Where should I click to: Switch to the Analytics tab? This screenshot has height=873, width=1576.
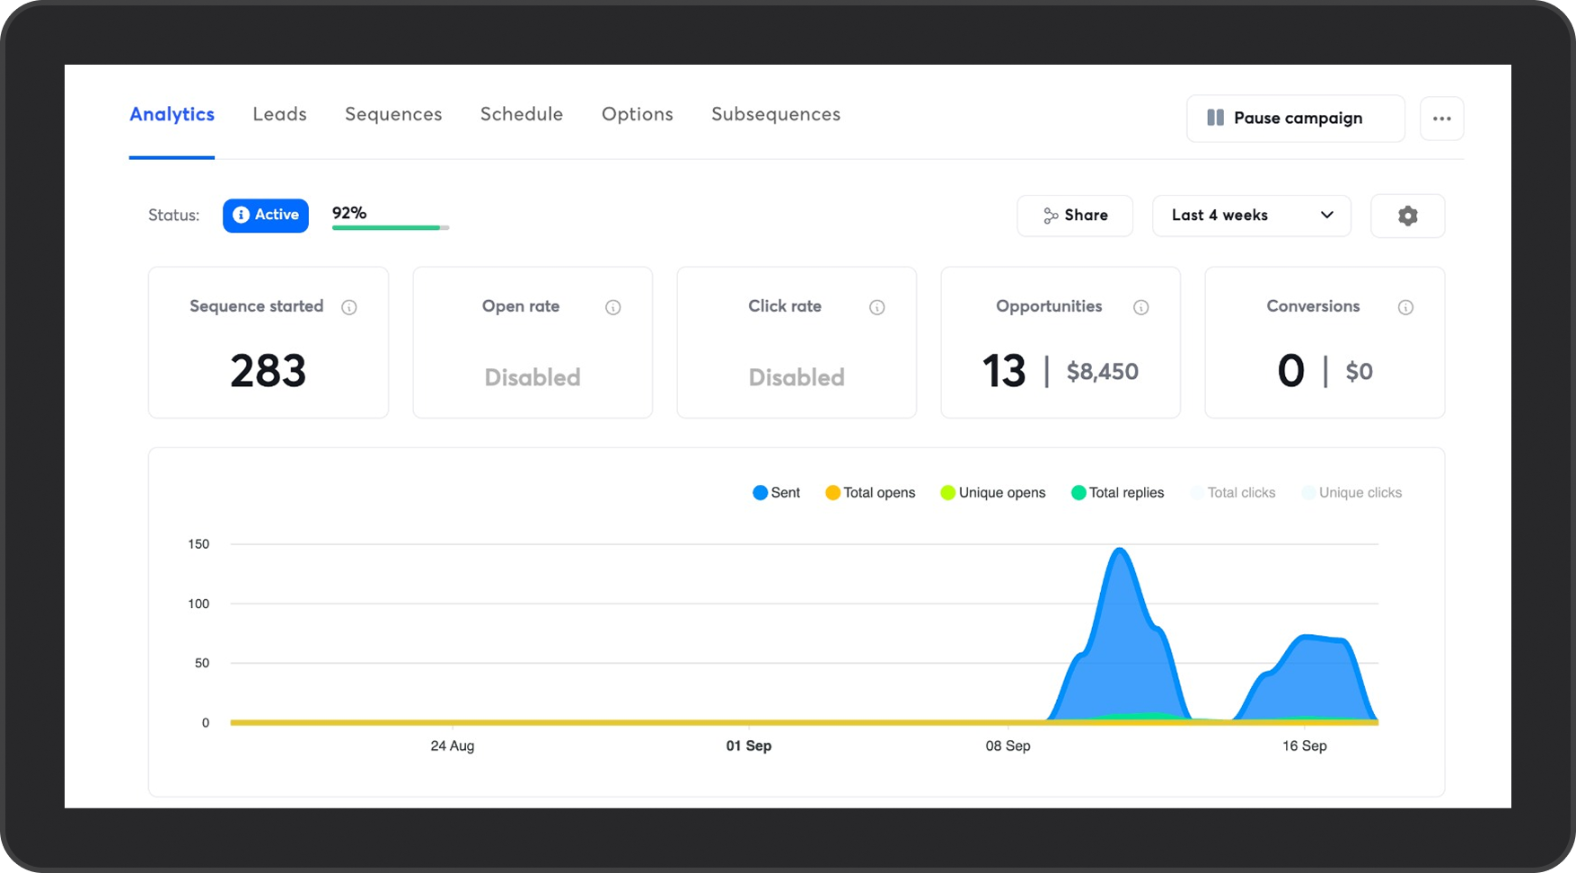[x=172, y=114]
